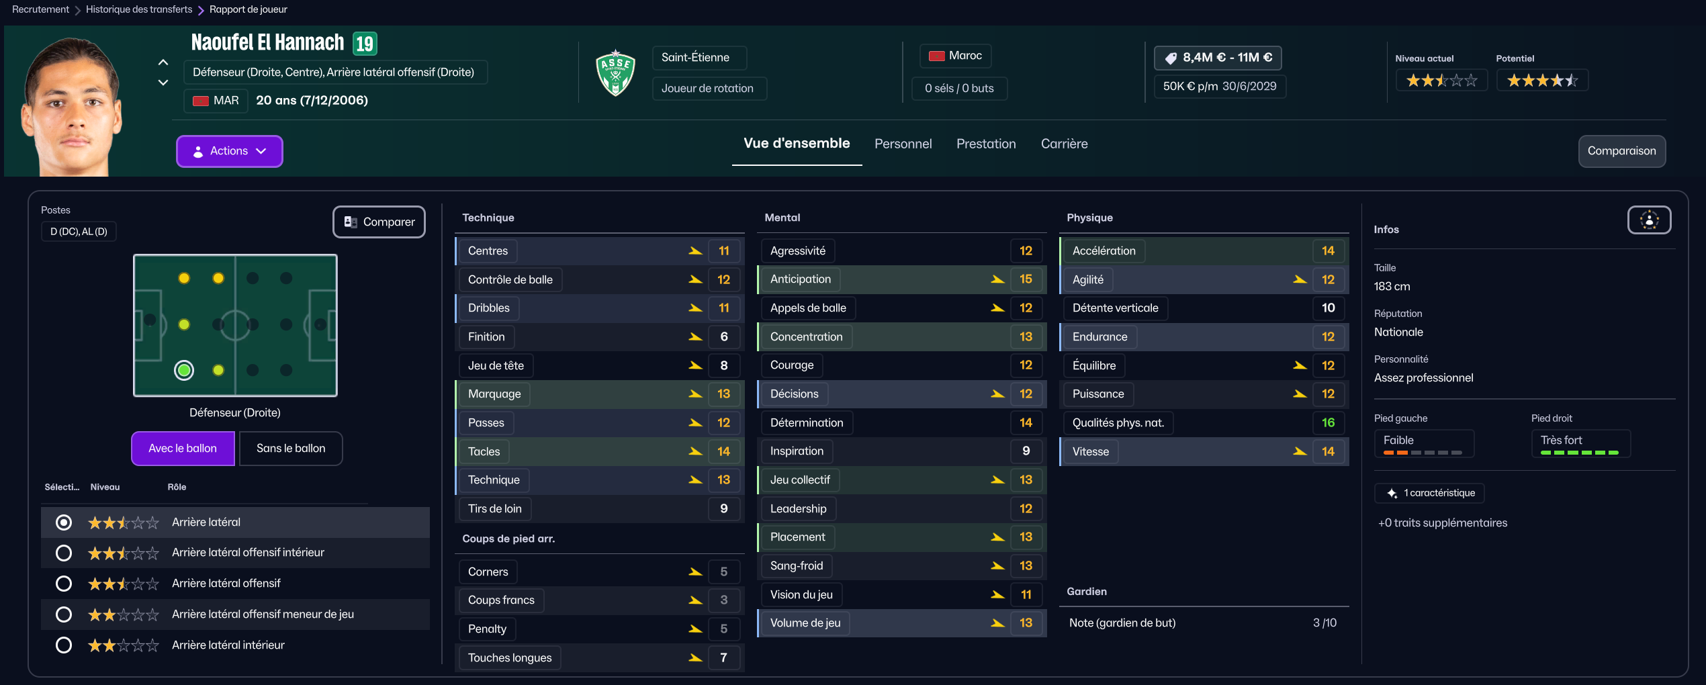1706x685 pixels.
Task: Open the Actions dropdown menu
Action: pos(229,151)
